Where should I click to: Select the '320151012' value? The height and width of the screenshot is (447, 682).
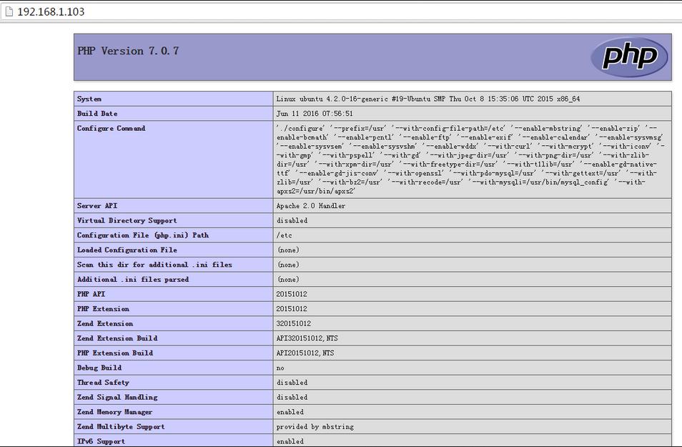[x=294, y=324]
